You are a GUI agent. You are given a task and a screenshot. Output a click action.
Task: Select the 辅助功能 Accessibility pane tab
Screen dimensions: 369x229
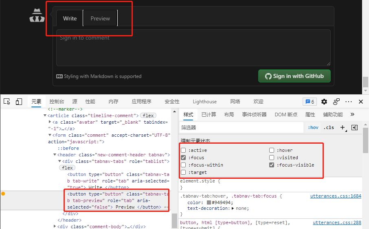point(333,115)
